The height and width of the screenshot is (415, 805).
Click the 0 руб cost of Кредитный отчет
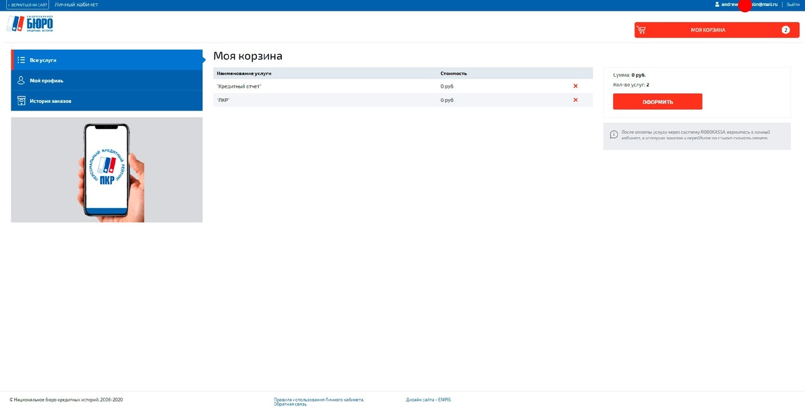[x=447, y=86]
